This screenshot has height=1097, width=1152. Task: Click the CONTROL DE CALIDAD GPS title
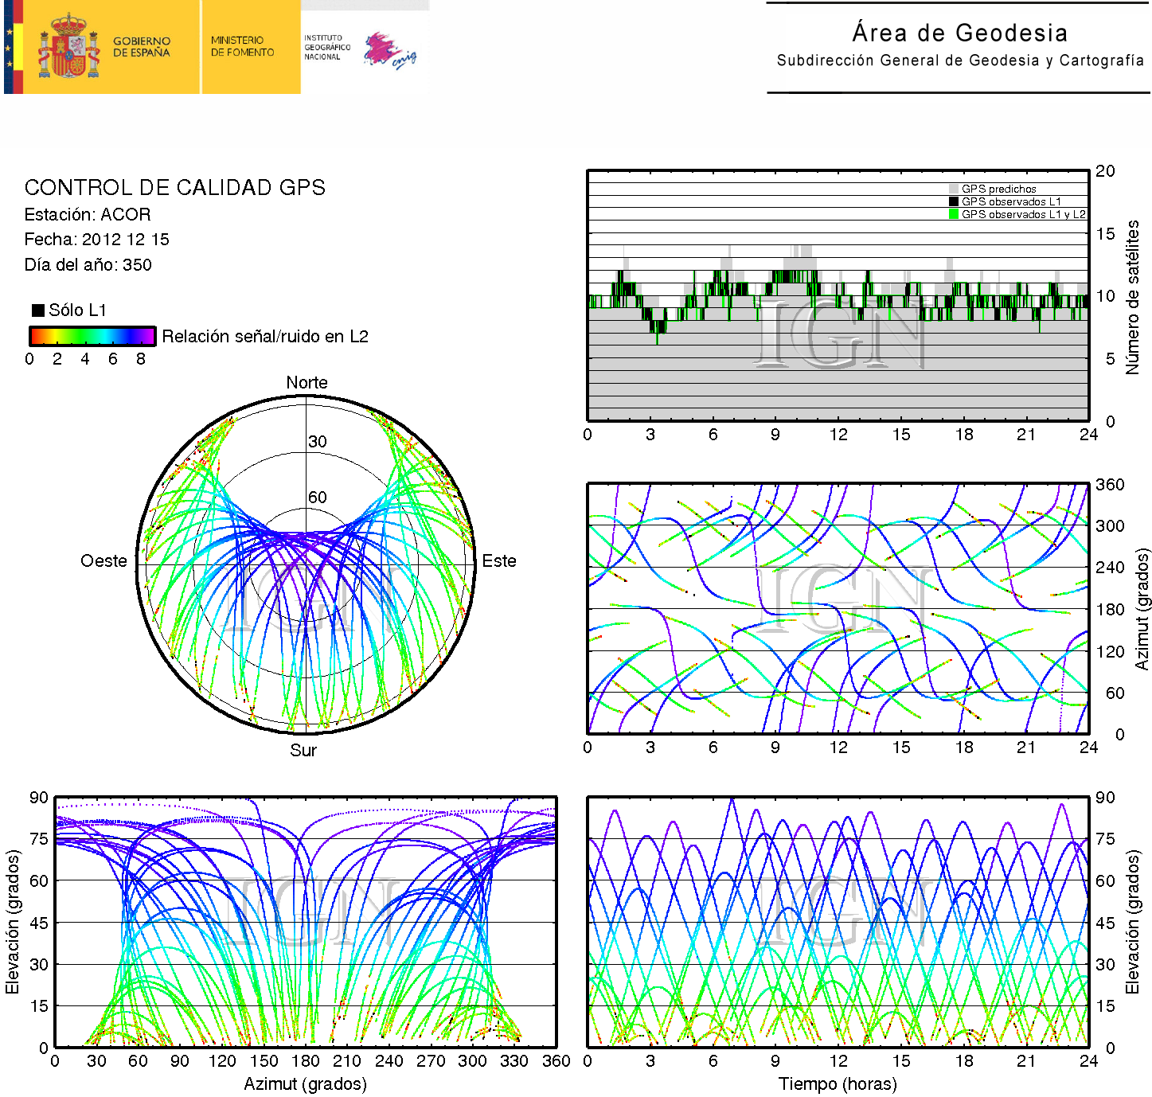coord(174,187)
